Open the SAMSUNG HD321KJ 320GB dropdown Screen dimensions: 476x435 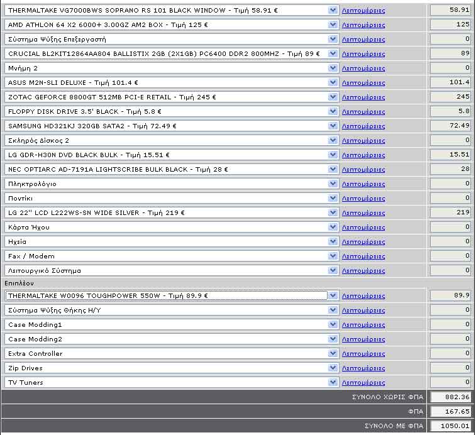(172, 126)
